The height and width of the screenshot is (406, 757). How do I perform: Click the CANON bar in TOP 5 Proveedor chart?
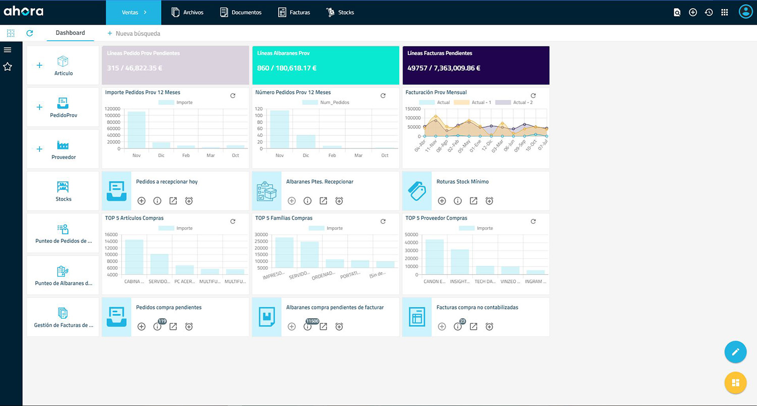coord(435,257)
